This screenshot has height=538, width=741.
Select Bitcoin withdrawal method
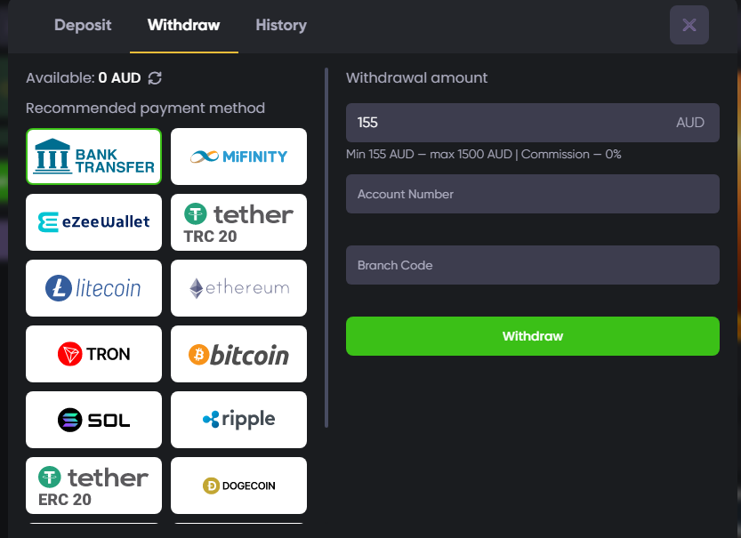point(238,354)
